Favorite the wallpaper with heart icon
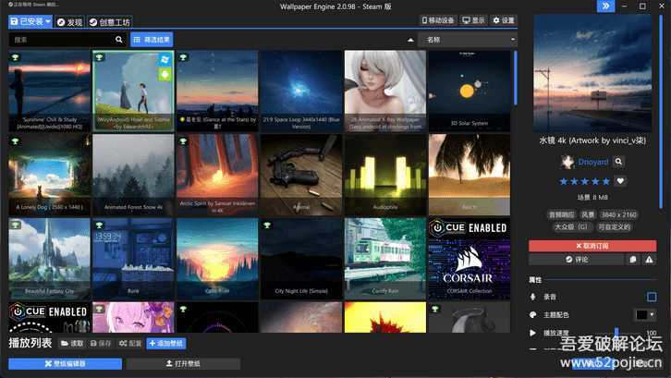Screen dimensions: 671x378 click(620, 181)
